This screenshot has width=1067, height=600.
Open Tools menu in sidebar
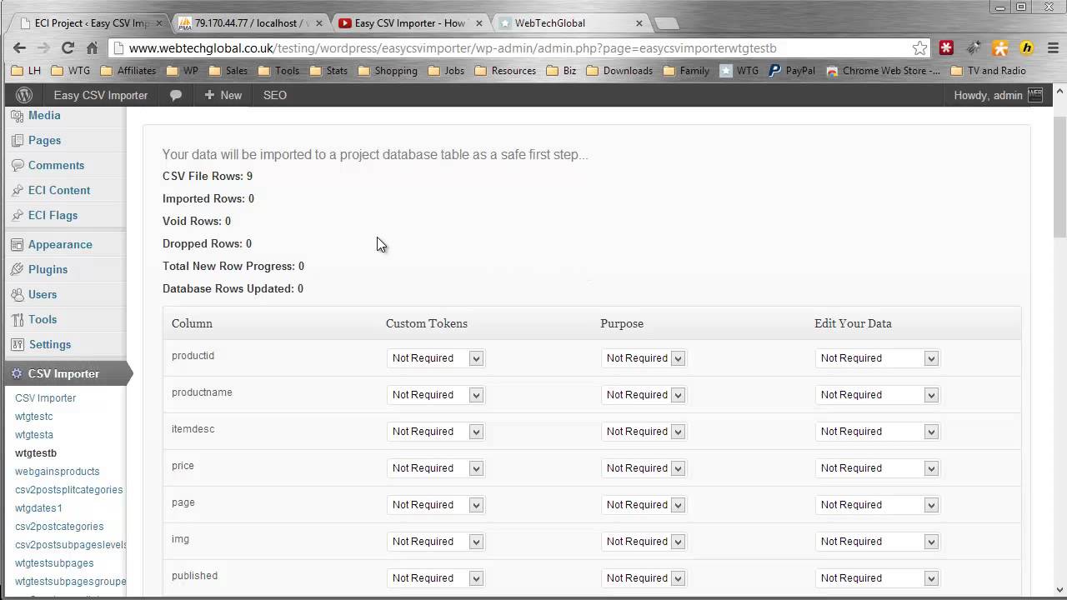pos(43,319)
